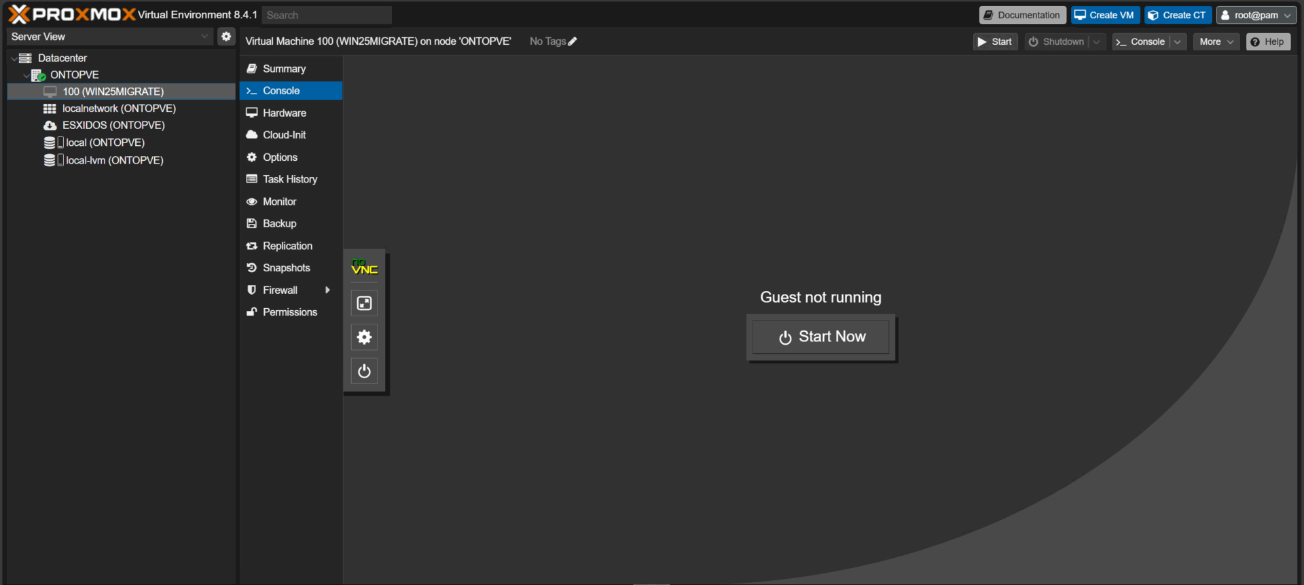
Task: Select Datacenter in resource tree
Action: point(62,58)
